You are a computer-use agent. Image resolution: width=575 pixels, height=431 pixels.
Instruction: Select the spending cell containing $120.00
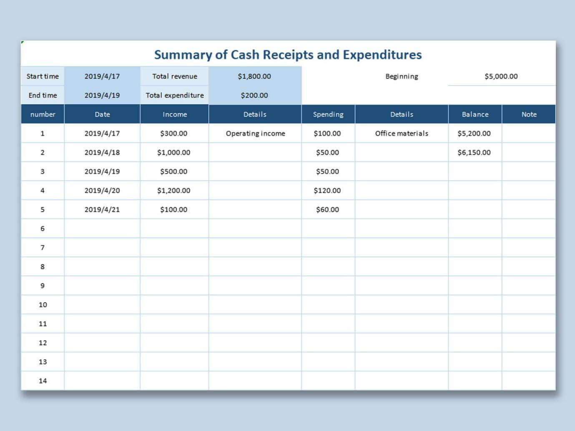(x=328, y=190)
